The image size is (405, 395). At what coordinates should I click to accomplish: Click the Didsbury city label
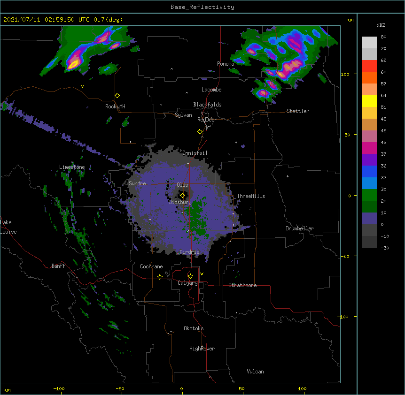(x=180, y=202)
